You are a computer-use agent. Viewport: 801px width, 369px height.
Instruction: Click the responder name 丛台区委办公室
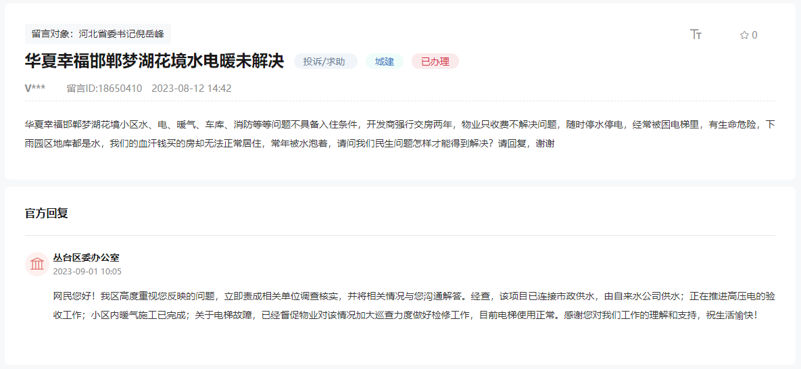[86, 257]
